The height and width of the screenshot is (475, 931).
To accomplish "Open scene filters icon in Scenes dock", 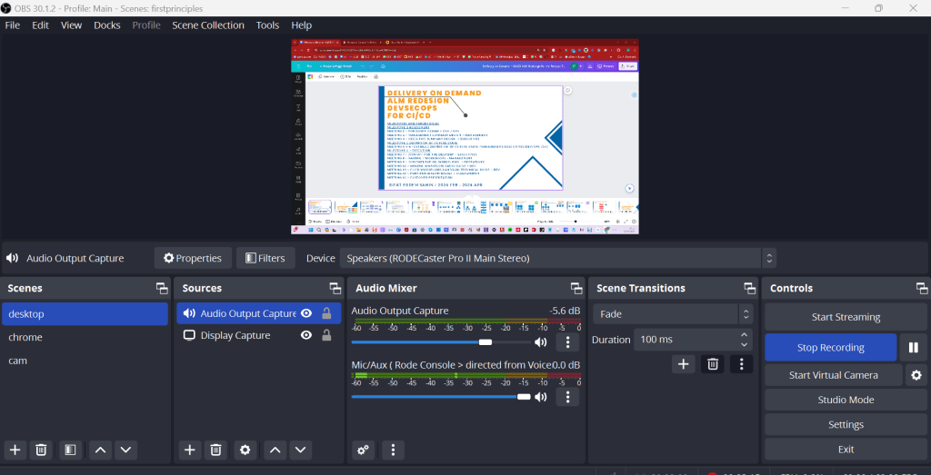I will tap(70, 450).
